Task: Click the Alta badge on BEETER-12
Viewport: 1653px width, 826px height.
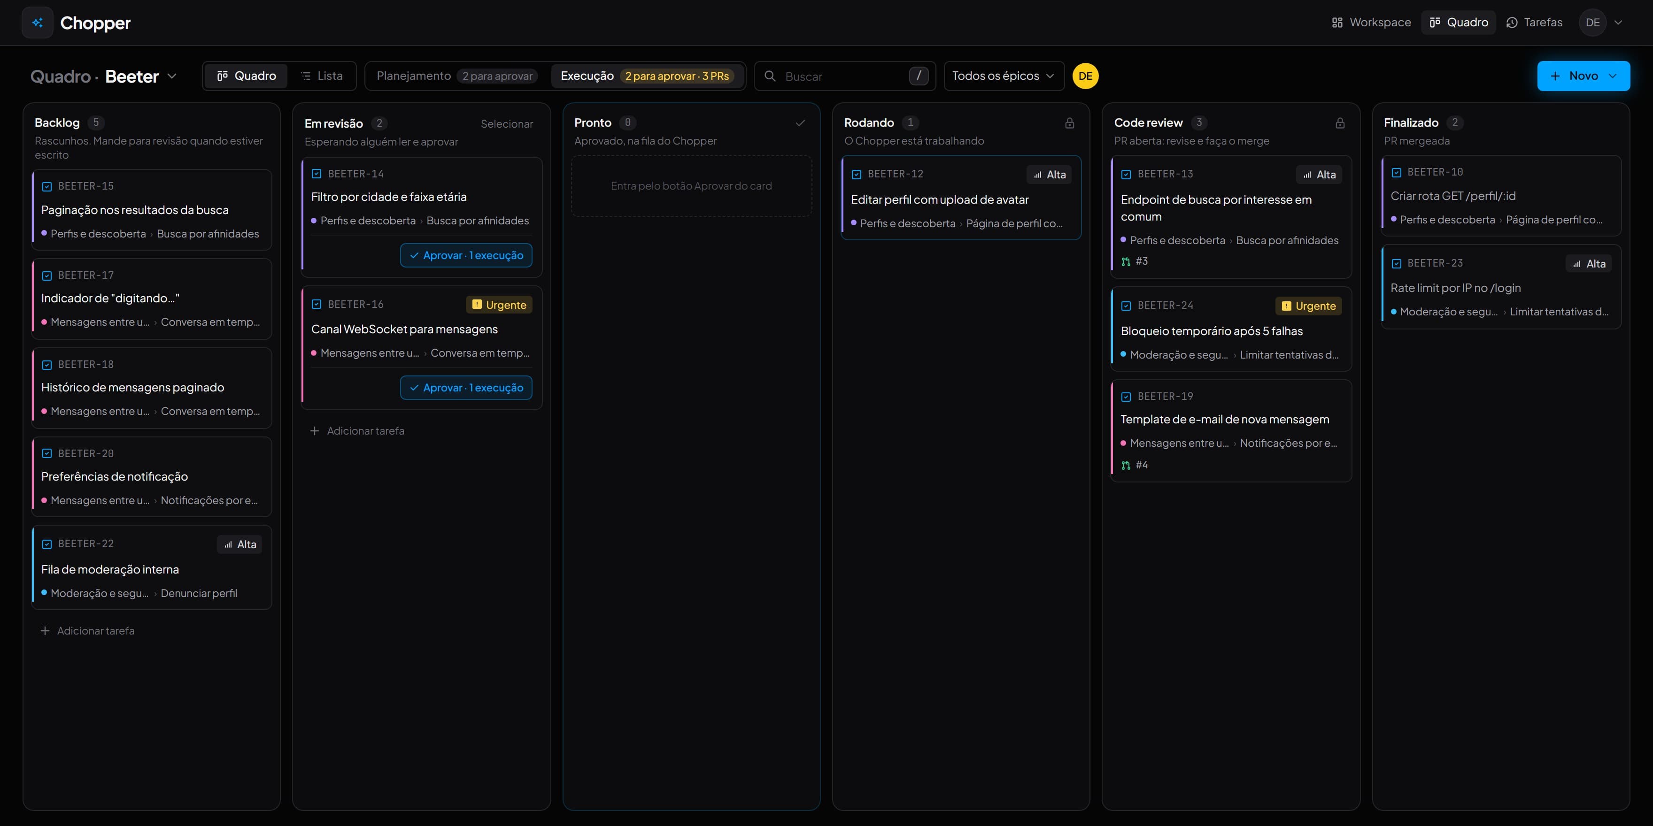Action: 1049,175
